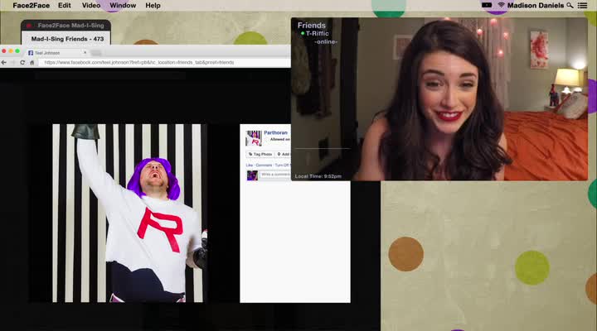Click the browser back arrow
Image resolution: width=597 pixels, height=331 pixels.
(x=4, y=62)
